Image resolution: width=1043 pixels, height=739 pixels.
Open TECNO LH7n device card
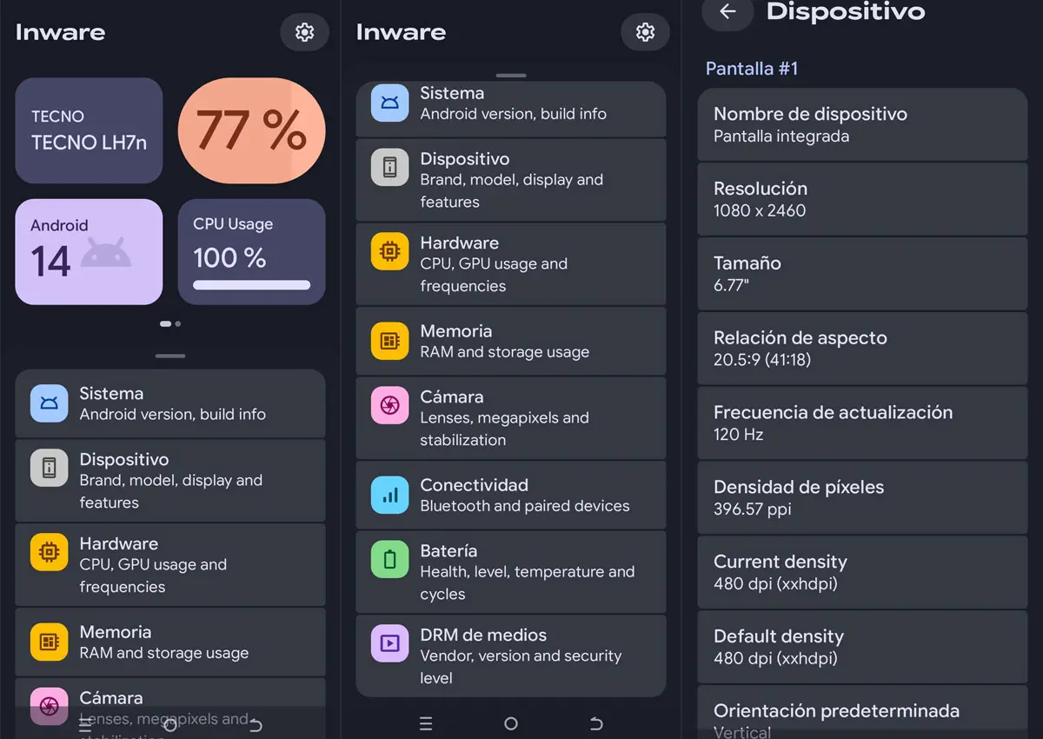89,130
